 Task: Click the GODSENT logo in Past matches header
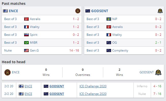(160, 11)
